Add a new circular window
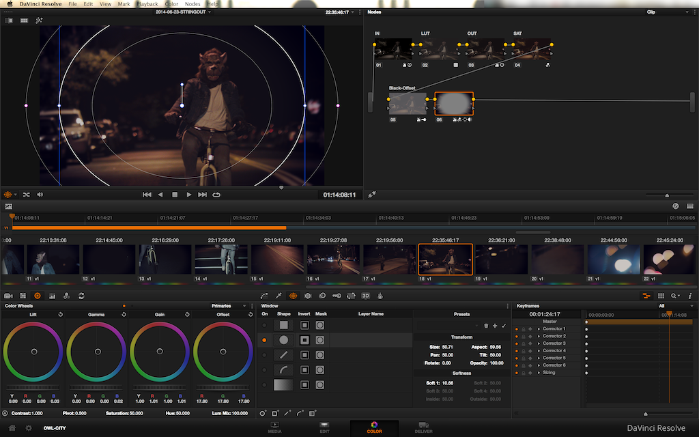The width and height of the screenshot is (699, 437). click(x=263, y=413)
